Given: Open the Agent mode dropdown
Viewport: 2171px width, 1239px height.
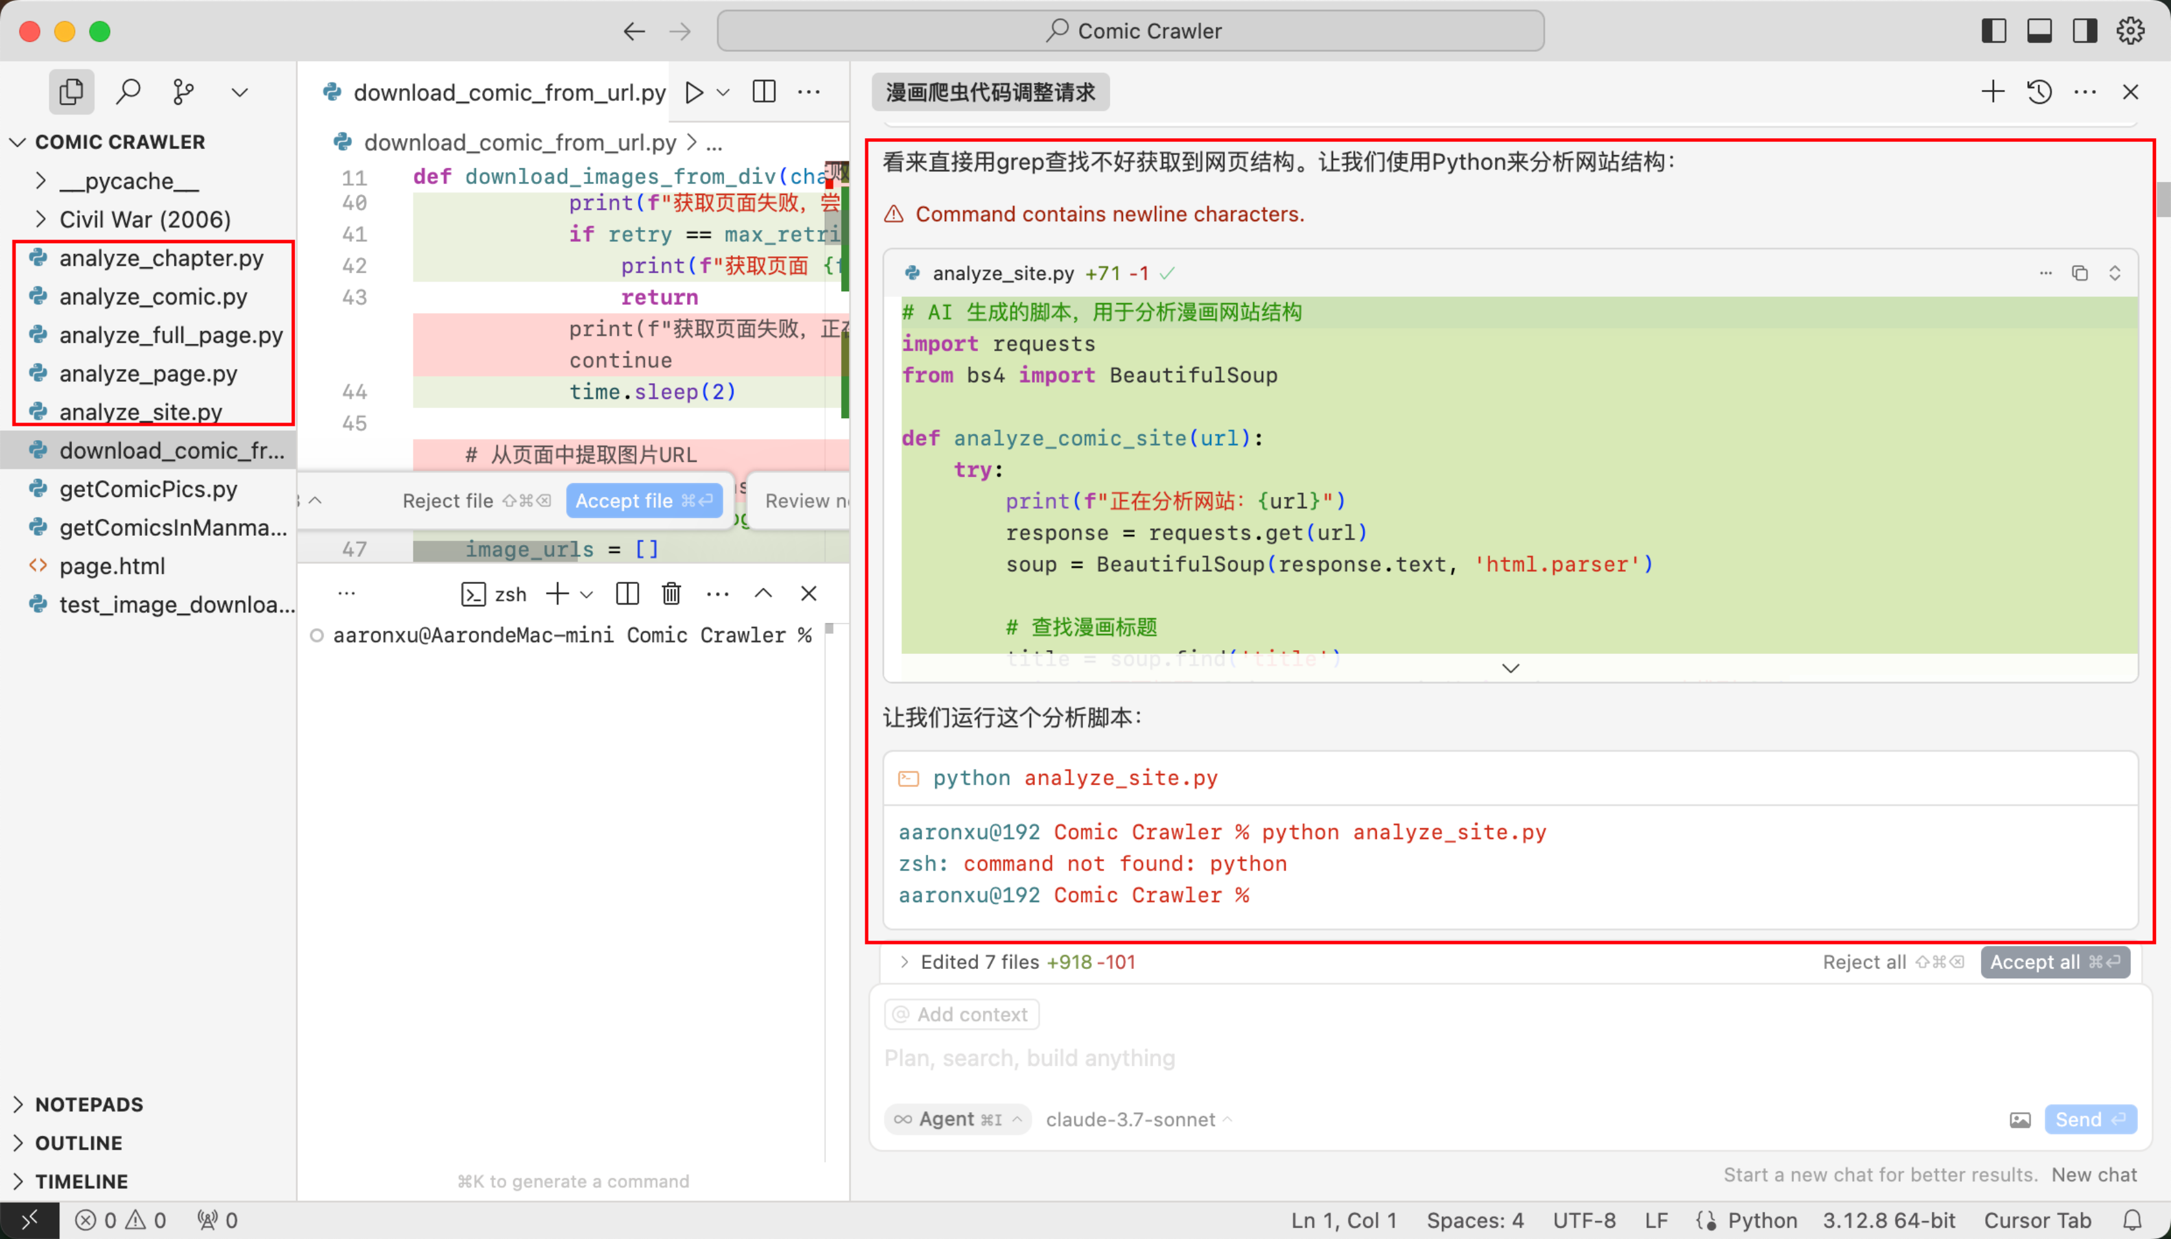Looking at the screenshot, I should (957, 1119).
